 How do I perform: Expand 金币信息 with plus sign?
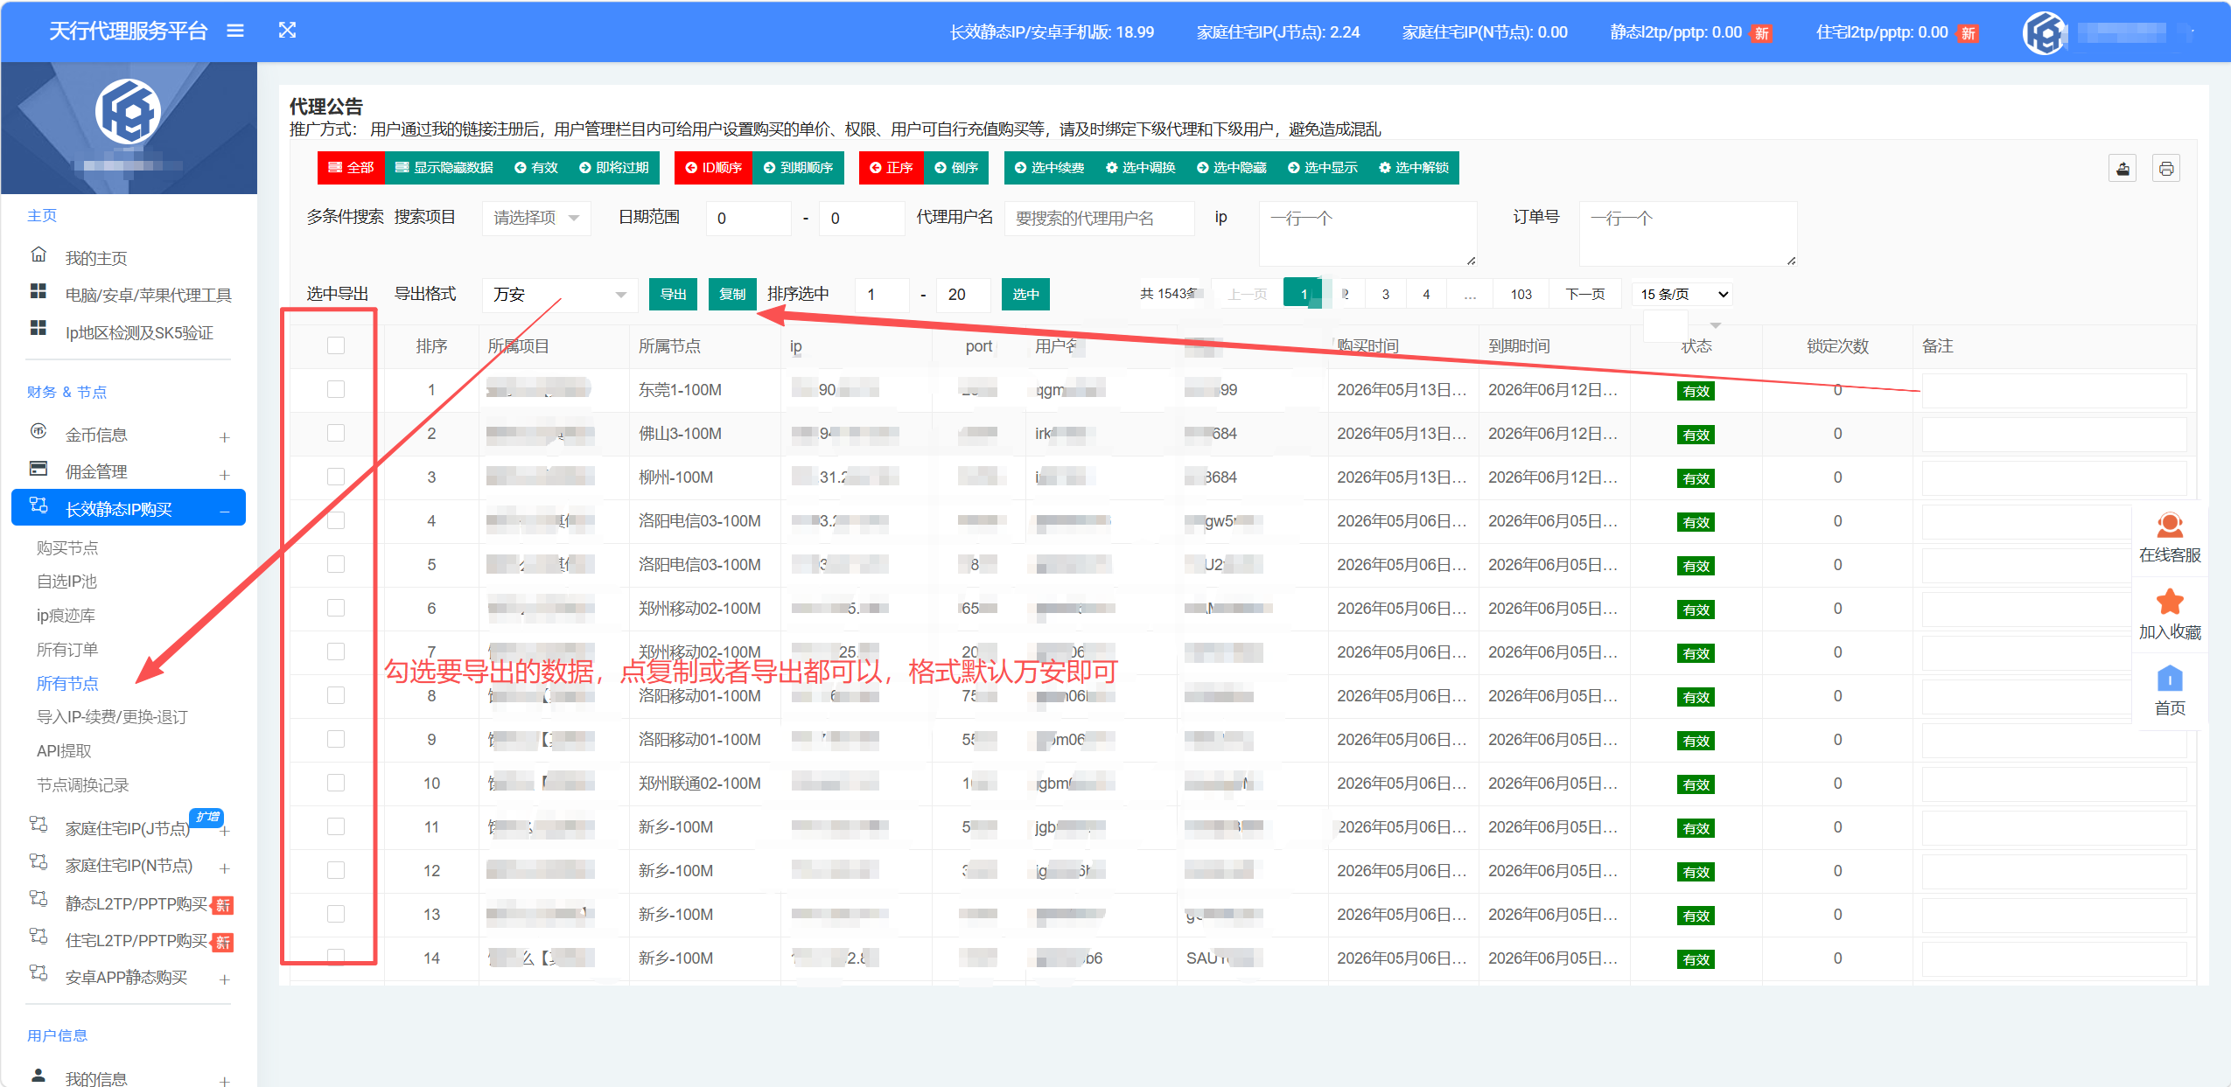[x=225, y=436]
